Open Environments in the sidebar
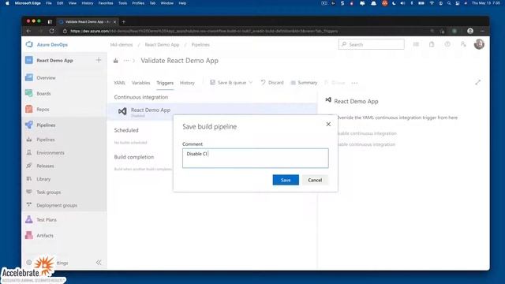 pyautogui.click(x=50, y=152)
